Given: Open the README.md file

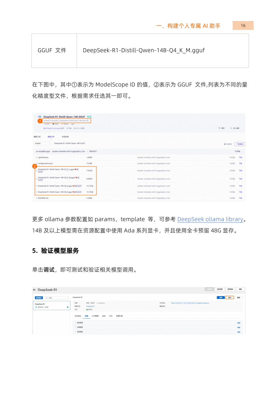Looking at the screenshot, I should (43, 198).
